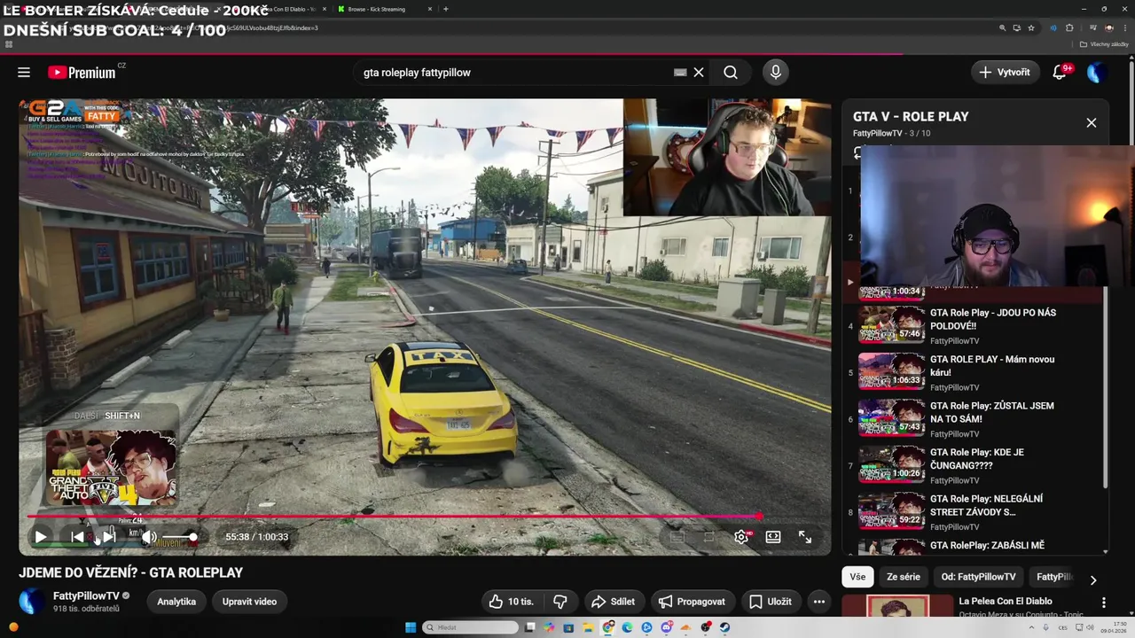Open more actions three-dot menu
Viewport: 1135px width, 638px height.
coord(819,602)
